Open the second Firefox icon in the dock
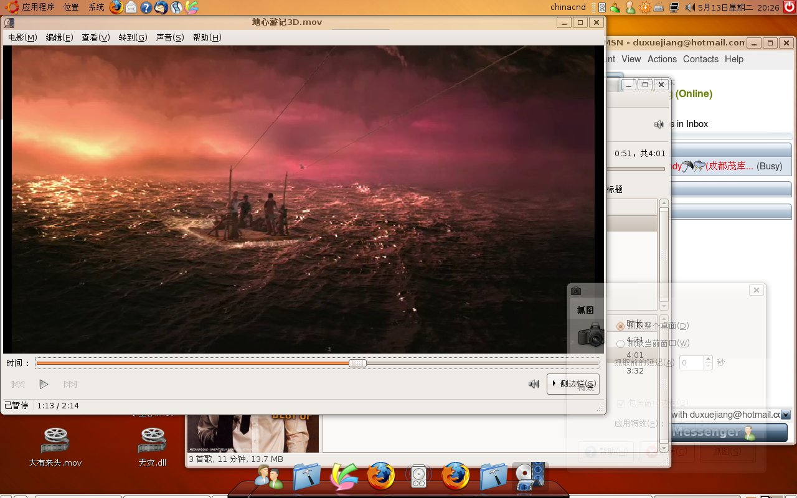The width and height of the screenshot is (797, 498). coord(456,476)
